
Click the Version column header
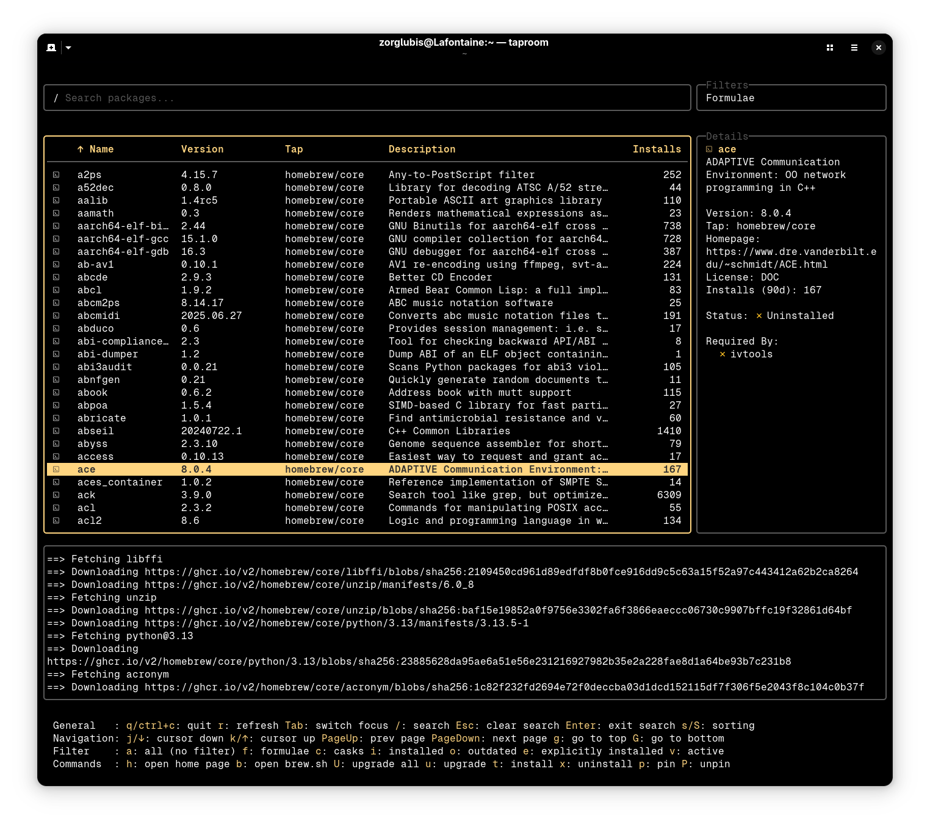pos(202,149)
